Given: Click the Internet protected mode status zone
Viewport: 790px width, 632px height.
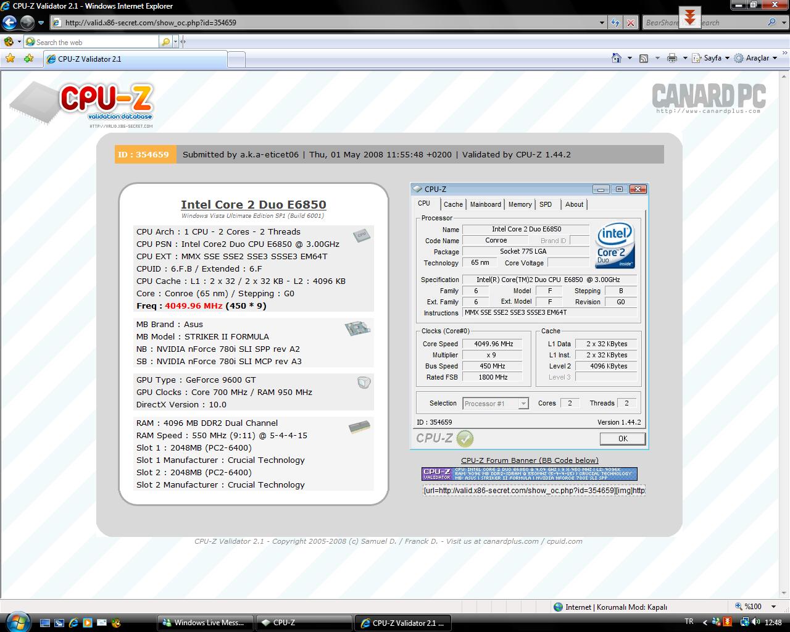Looking at the screenshot, I should coord(610,607).
